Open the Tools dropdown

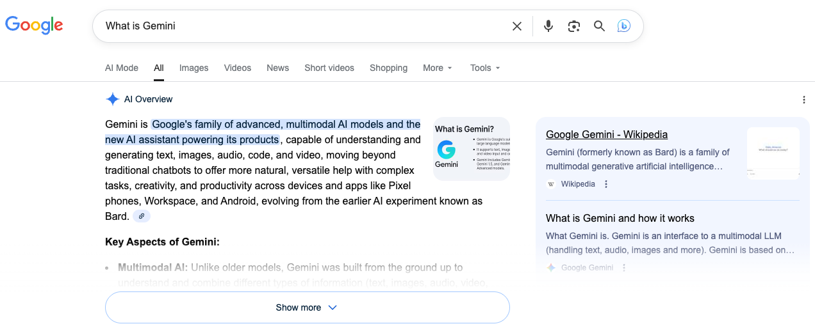(485, 68)
